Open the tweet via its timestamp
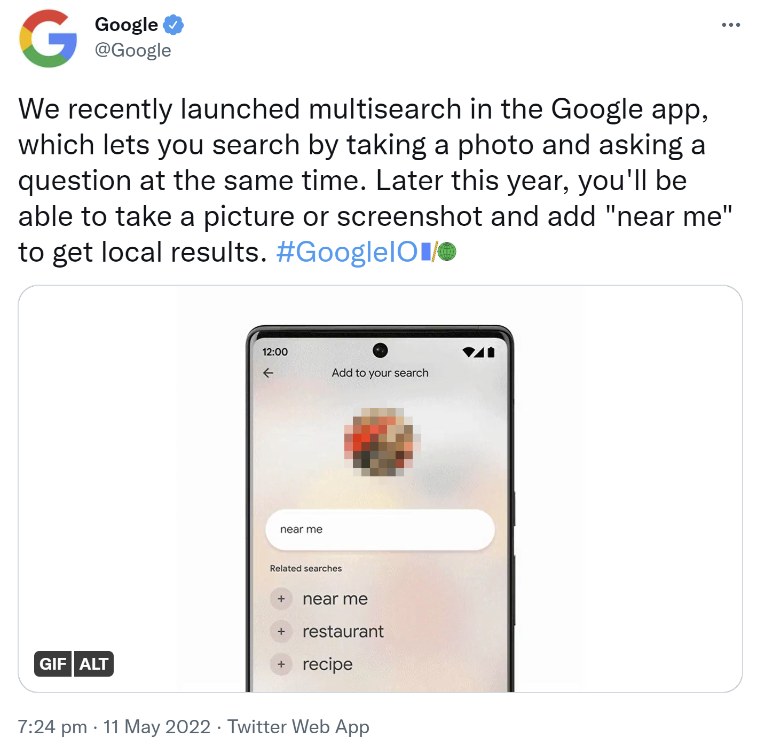This screenshot has width=757, height=745. [114, 726]
